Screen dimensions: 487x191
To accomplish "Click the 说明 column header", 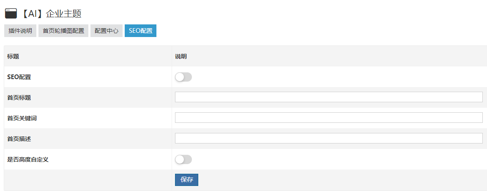I will [181, 56].
